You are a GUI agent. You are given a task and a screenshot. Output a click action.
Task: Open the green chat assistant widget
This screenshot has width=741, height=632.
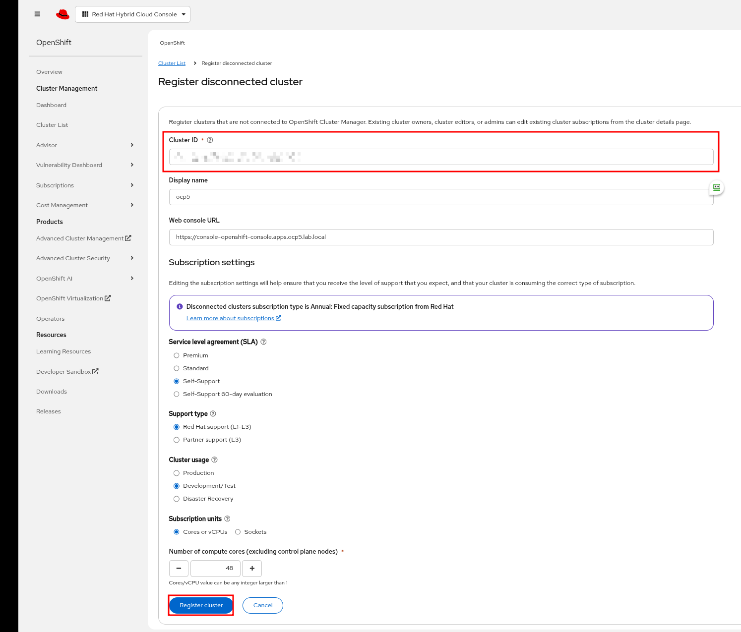click(717, 187)
